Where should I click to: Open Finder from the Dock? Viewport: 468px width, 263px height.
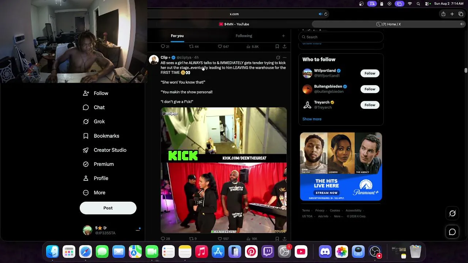(x=52, y=252)
